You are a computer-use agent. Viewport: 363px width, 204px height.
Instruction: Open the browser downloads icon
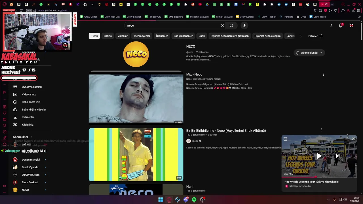tap(353, 10)
